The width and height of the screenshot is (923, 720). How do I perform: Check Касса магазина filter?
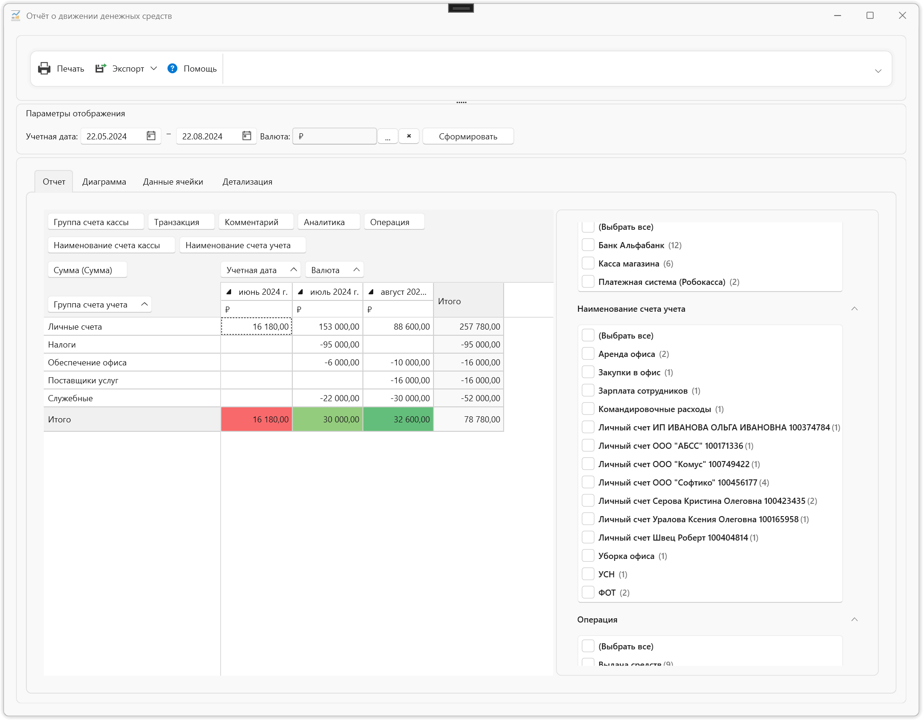click(588, 263)
